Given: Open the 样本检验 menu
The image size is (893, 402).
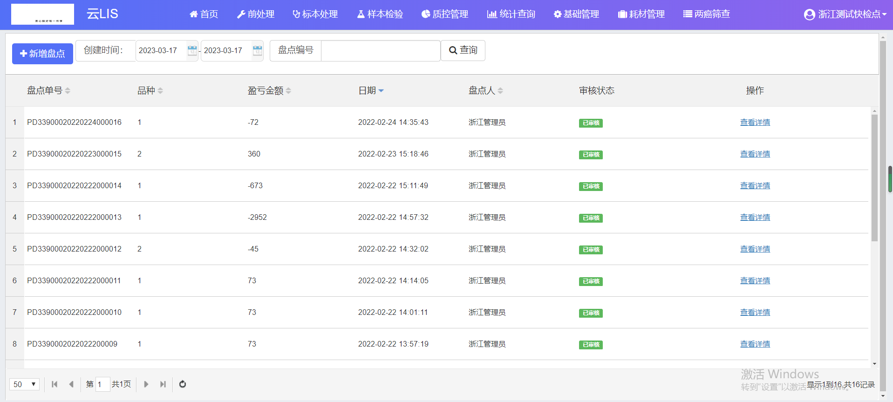Looking at the screenshot, I should (380, 14).
